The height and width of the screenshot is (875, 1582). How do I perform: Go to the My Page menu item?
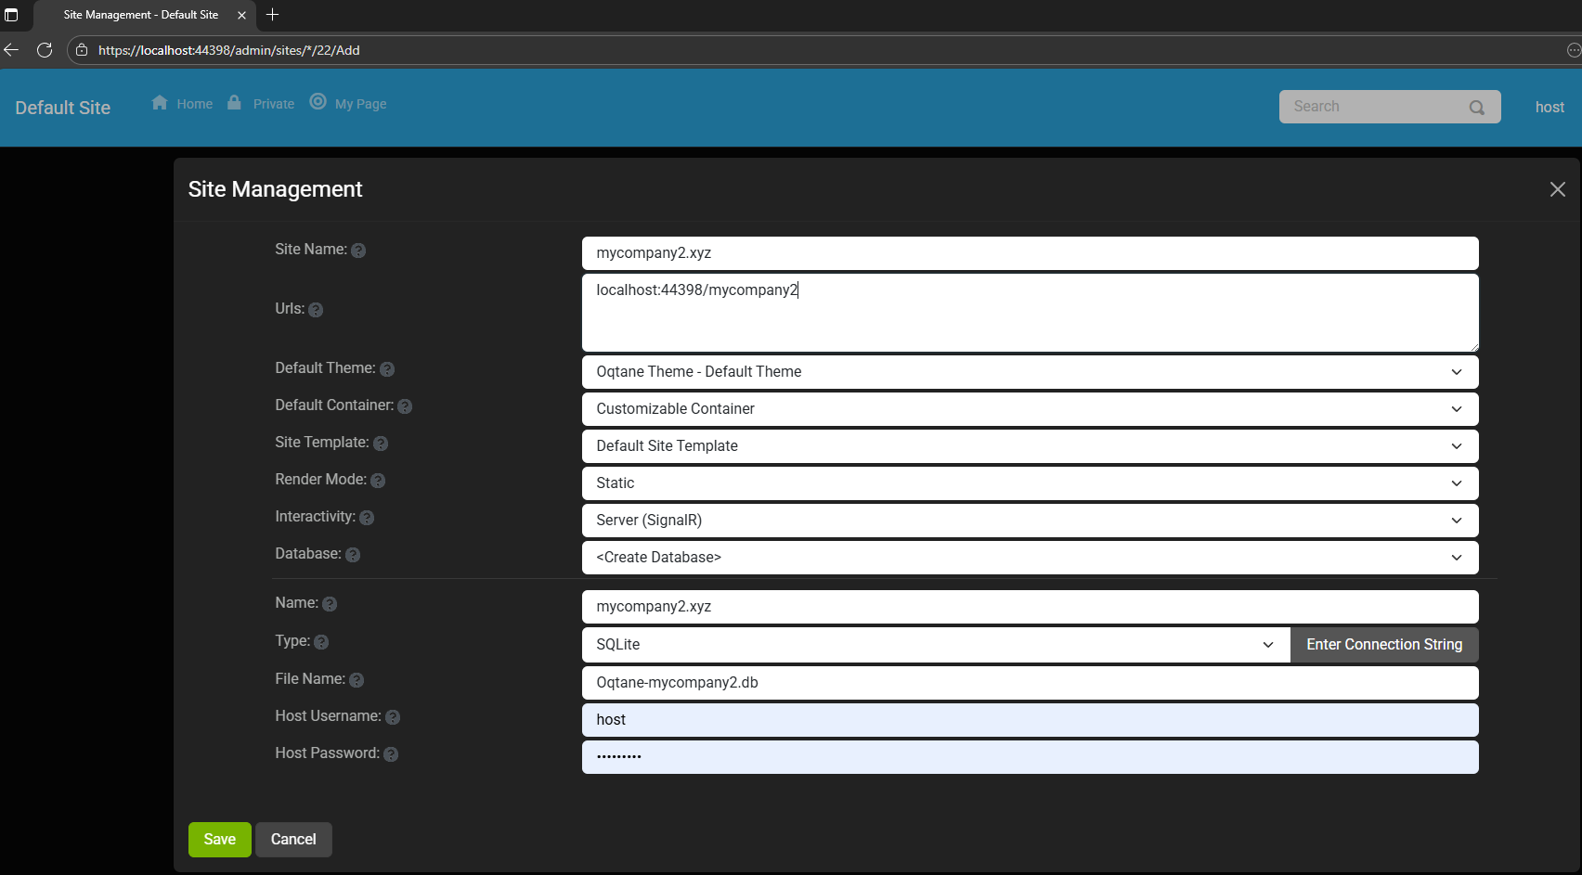coord(349,104)
